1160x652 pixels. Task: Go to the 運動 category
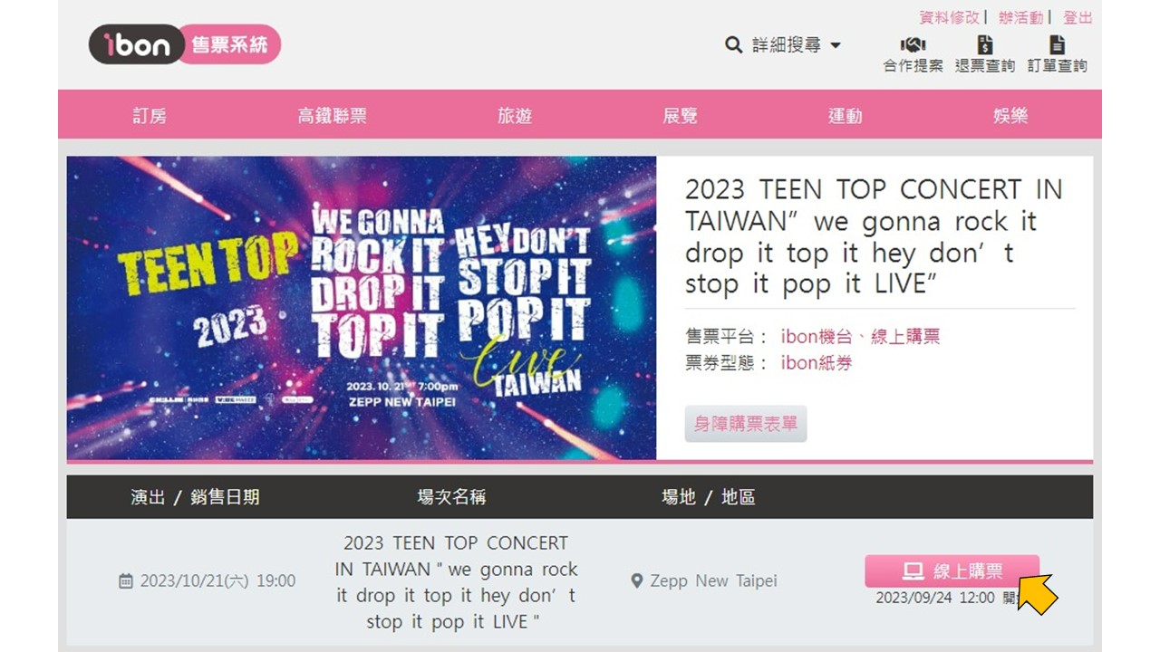(845, 115)
